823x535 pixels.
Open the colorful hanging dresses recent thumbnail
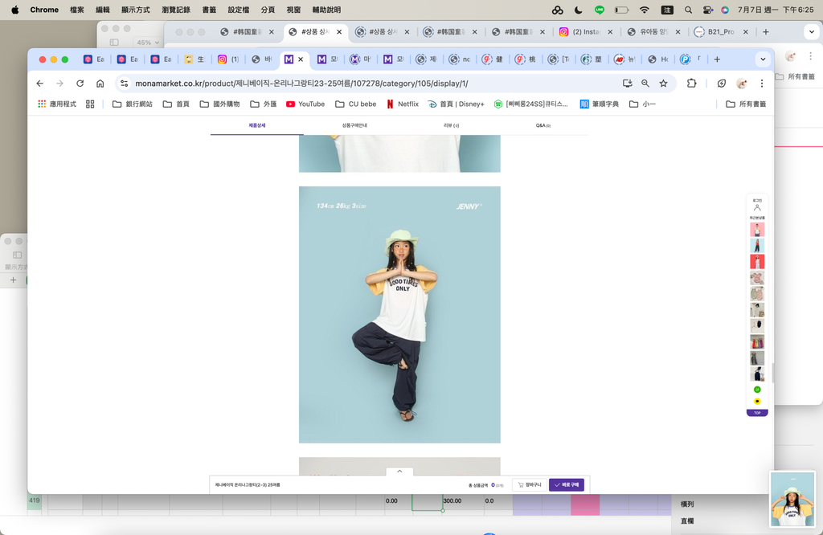click(757, 342)
